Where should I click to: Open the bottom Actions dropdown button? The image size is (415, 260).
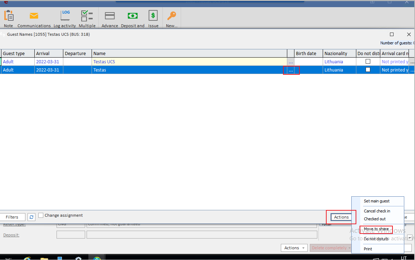(294, 248)
